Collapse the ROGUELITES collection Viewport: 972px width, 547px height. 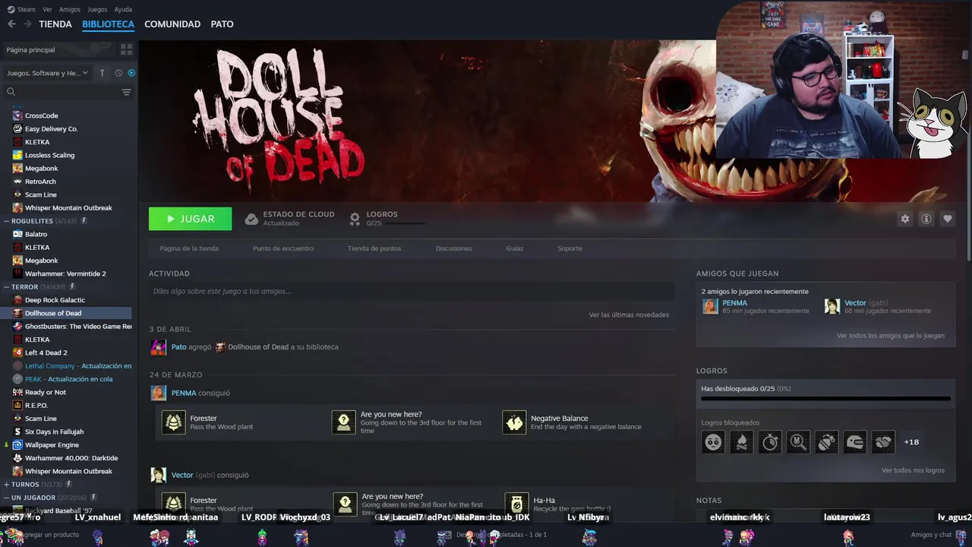[x=6, y=221]
